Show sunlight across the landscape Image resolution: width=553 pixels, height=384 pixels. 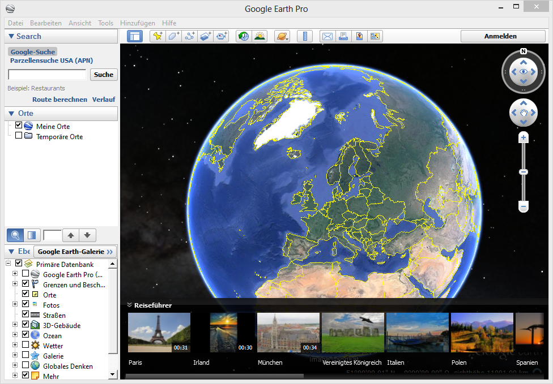pos(260,36)
